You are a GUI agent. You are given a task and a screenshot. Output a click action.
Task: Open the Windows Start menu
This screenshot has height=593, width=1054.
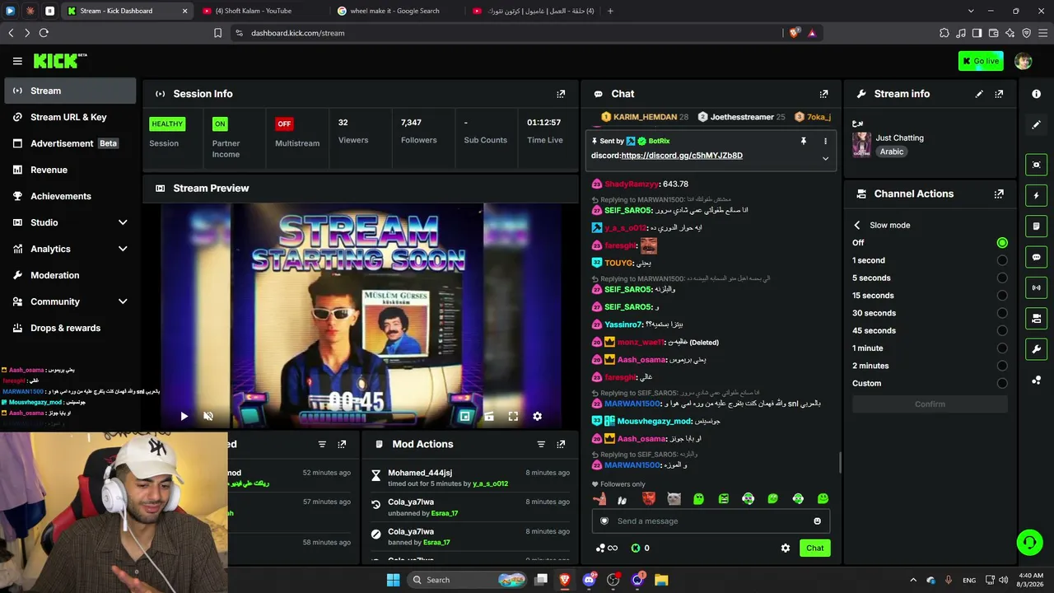(393, 580)
